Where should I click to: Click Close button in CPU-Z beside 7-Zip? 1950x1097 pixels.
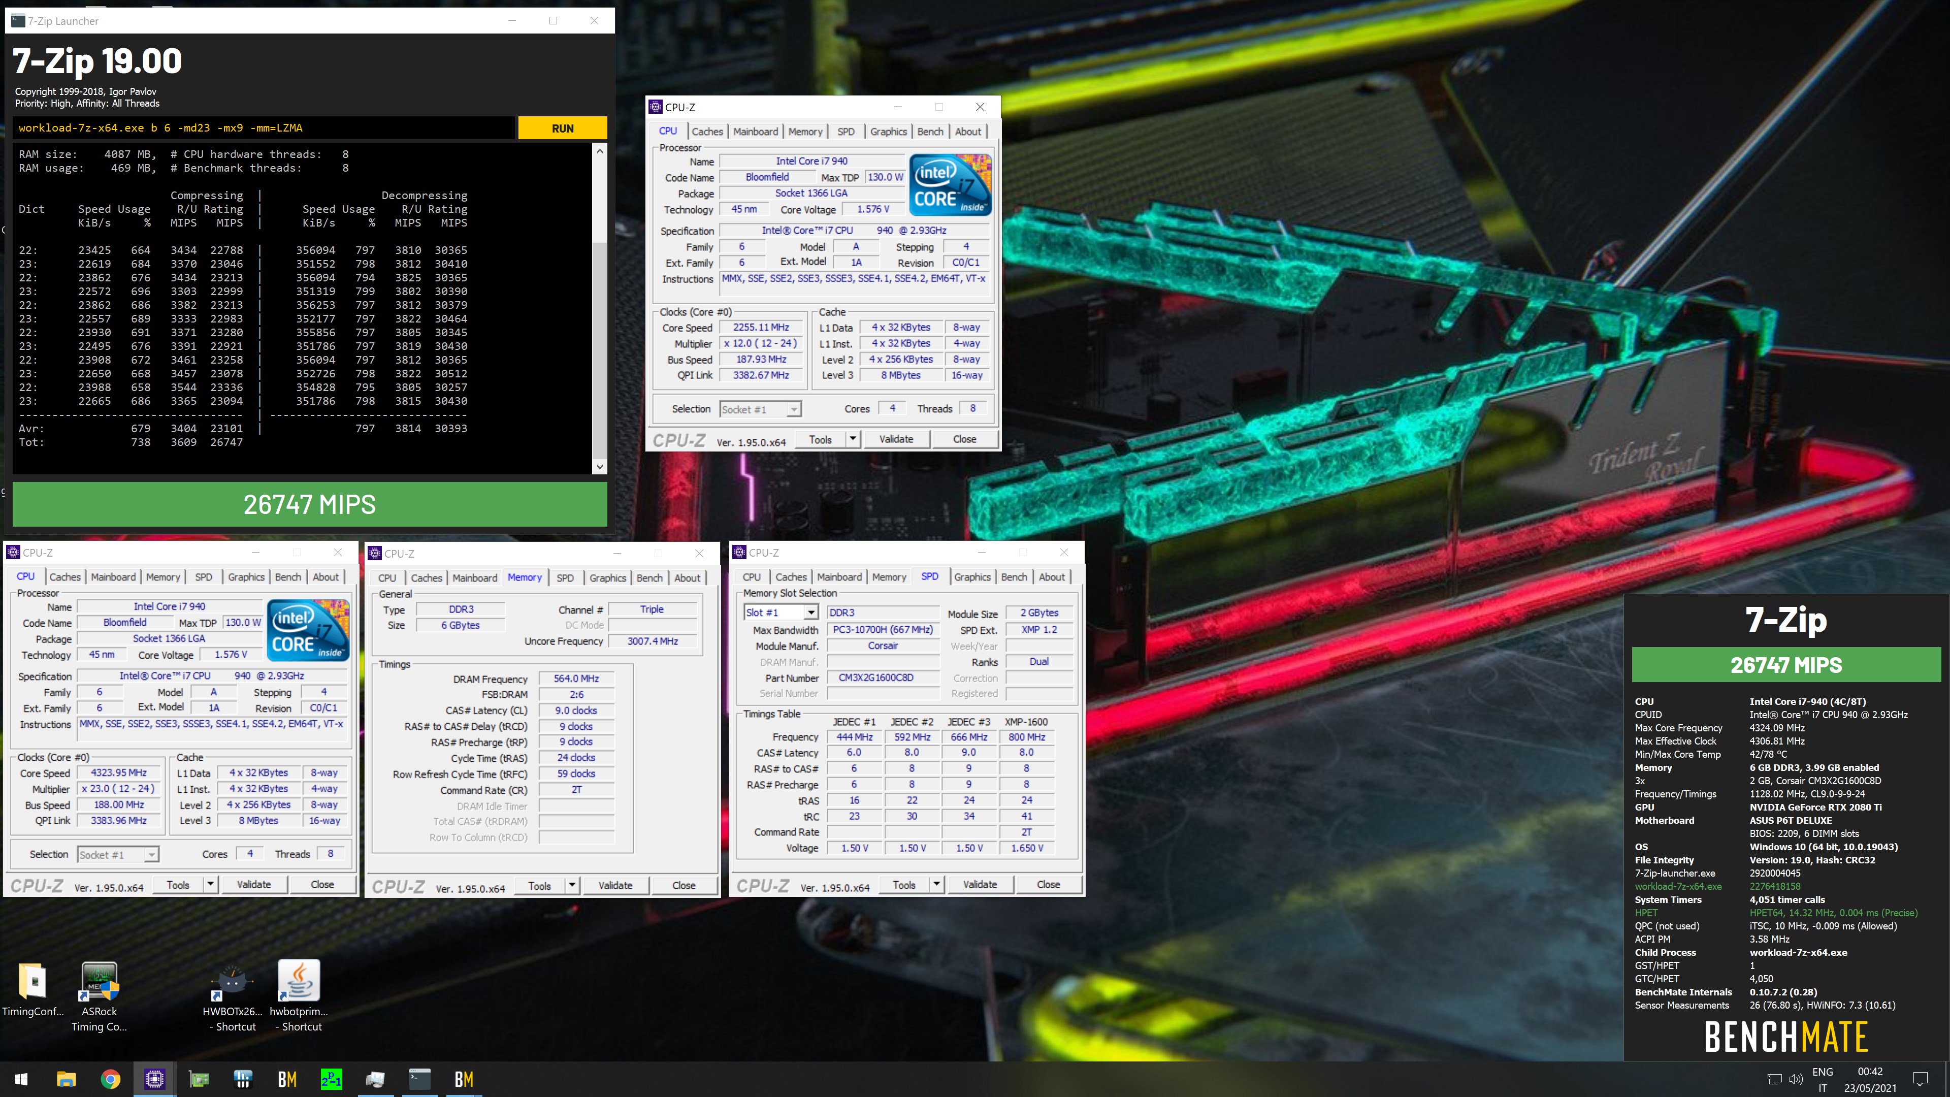coord(964,439)
